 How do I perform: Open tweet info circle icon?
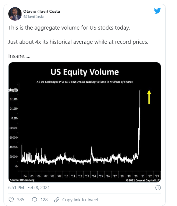[x=158, y=188]
